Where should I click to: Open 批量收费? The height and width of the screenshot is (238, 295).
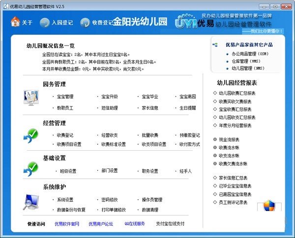point(150,135)
